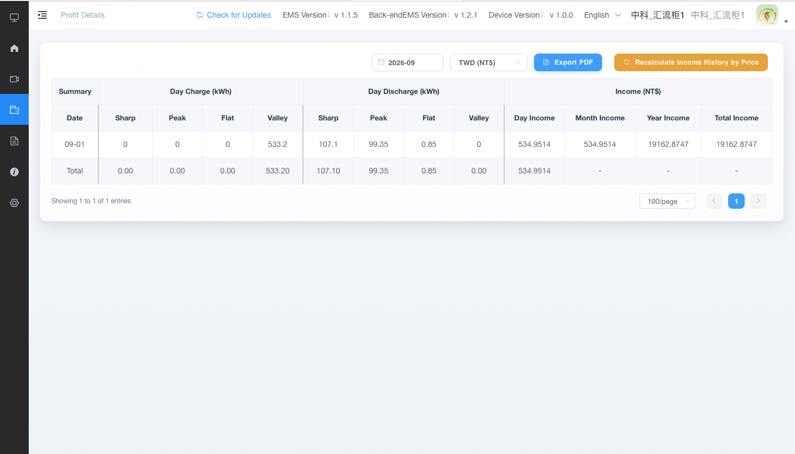Image resolution: width=795 pixels, height=454 pixels.
Task: Open the settings gear sidebar icon
Action: click(14, 203)
